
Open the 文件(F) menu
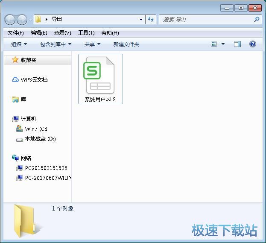pos(15,33)
